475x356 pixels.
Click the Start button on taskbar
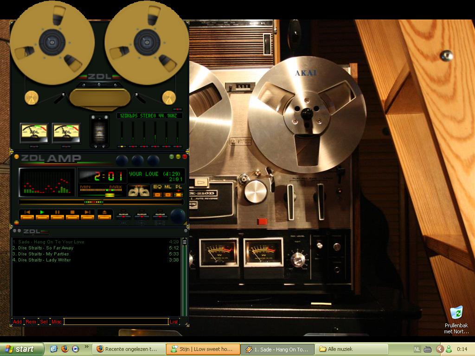(22, 349)
